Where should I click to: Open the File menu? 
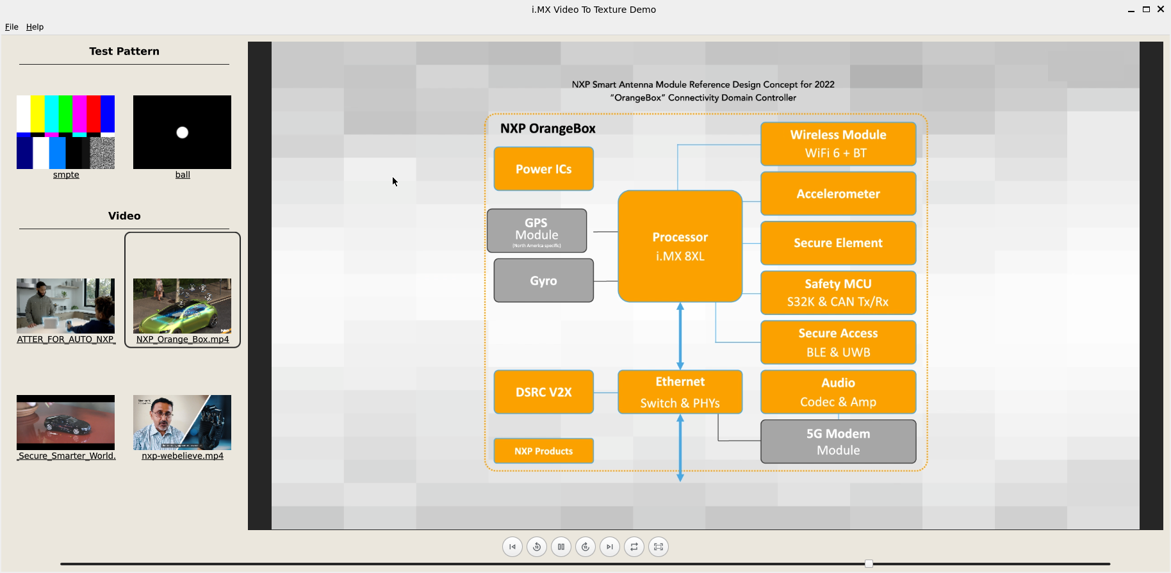pyautogui.click(x=12, y=27)
